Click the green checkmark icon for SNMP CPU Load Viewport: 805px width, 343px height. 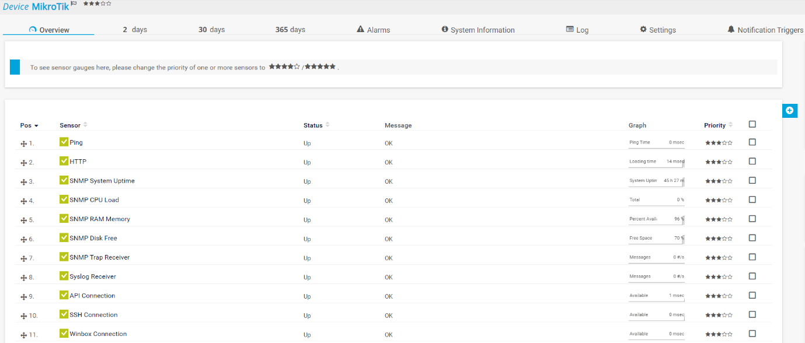(x=64, y=199)
